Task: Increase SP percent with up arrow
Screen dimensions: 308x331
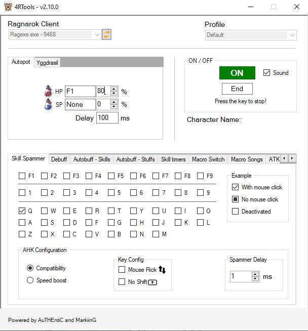Action: click(x=114, y=102)
